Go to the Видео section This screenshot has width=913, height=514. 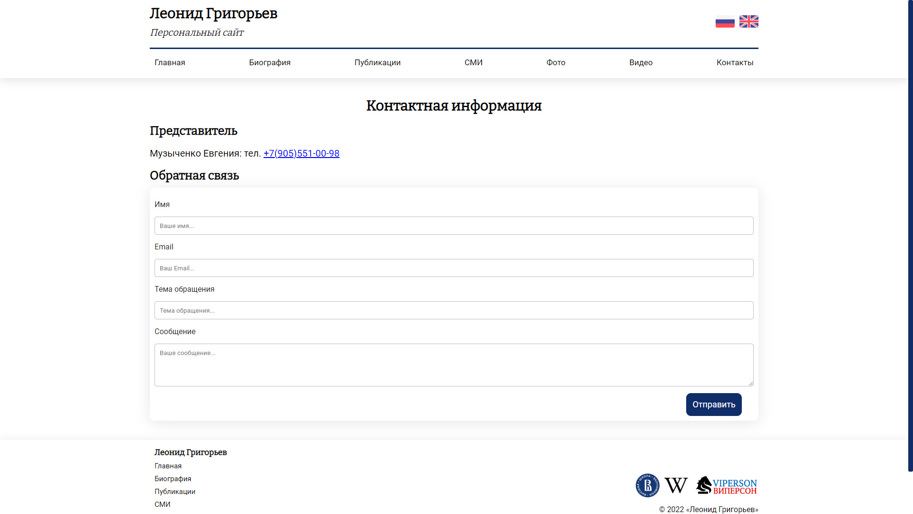(x=641, y=63)
